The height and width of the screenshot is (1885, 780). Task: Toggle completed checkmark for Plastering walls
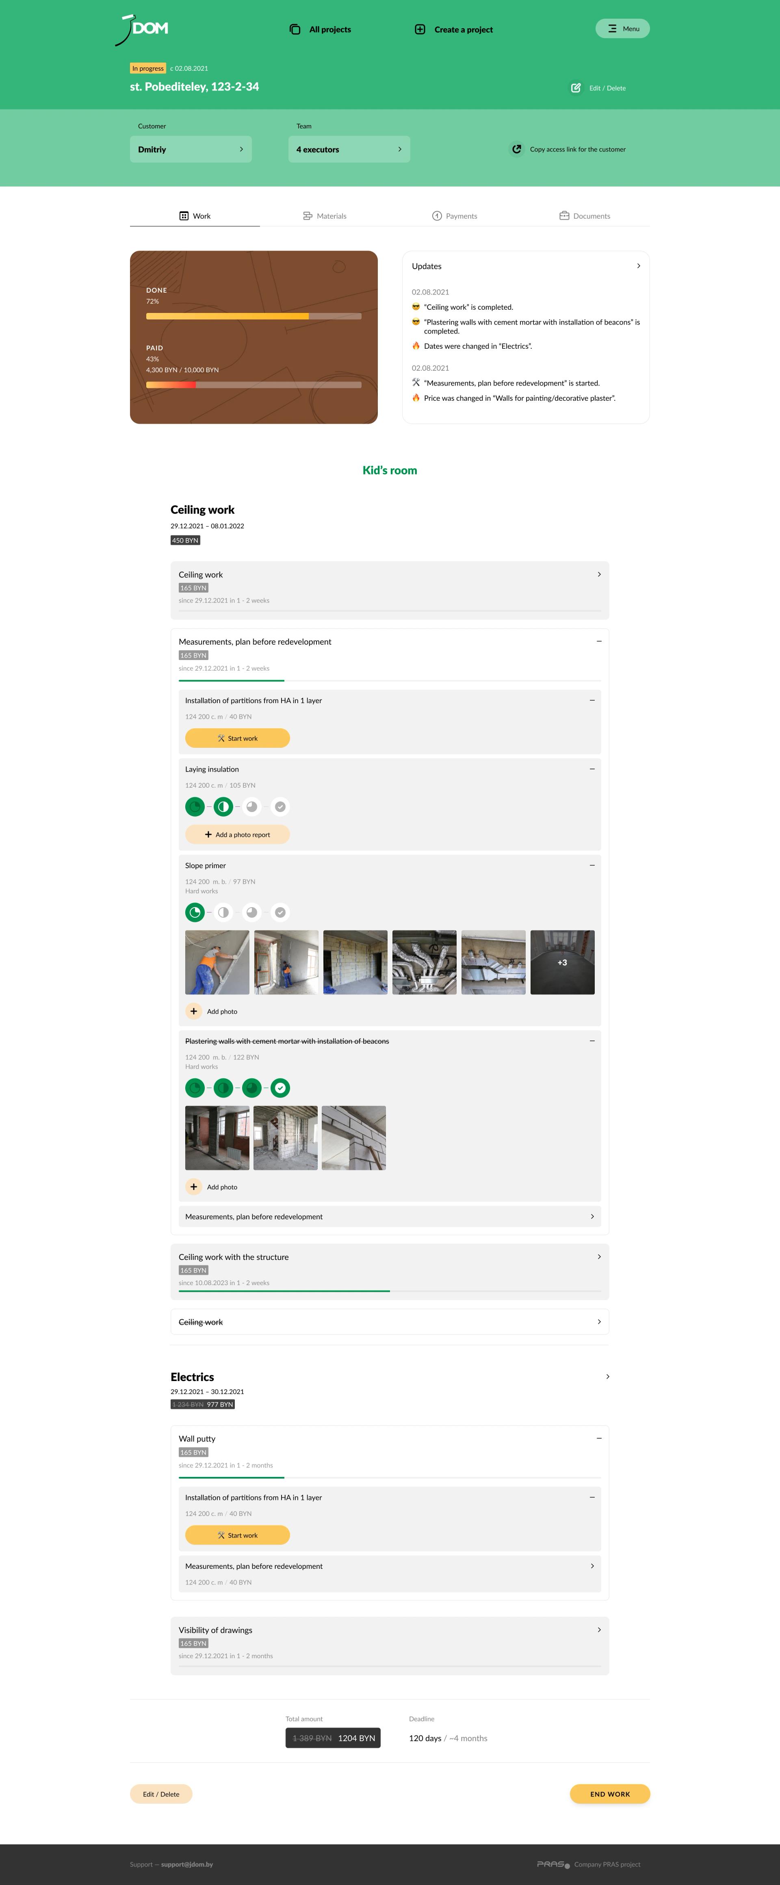(x=280, y=1088)
